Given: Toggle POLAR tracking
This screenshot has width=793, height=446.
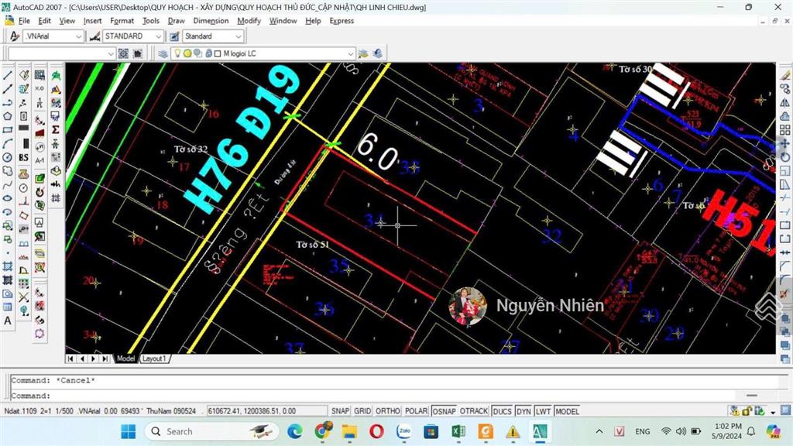Looking at the screenshot, I should pyautogui.click(x=416, y=411).
